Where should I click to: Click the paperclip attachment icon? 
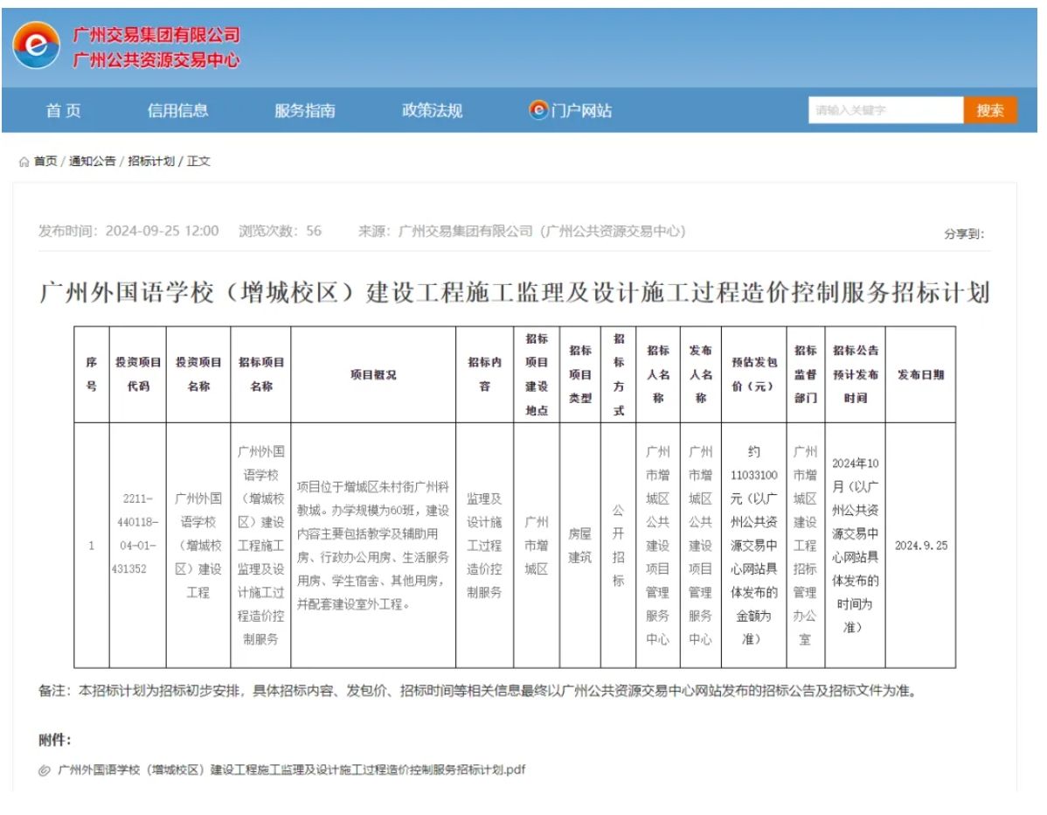point(44,770)
